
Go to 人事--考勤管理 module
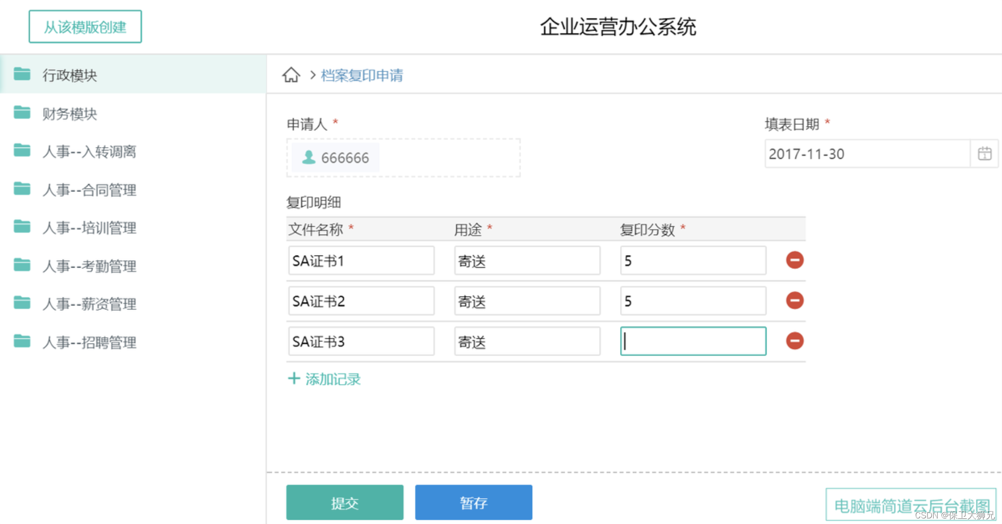pos(89,266)
